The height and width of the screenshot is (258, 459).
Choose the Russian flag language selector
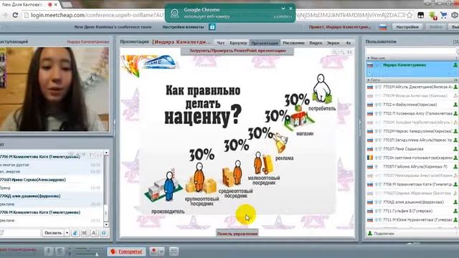click(x=383, y=27)
